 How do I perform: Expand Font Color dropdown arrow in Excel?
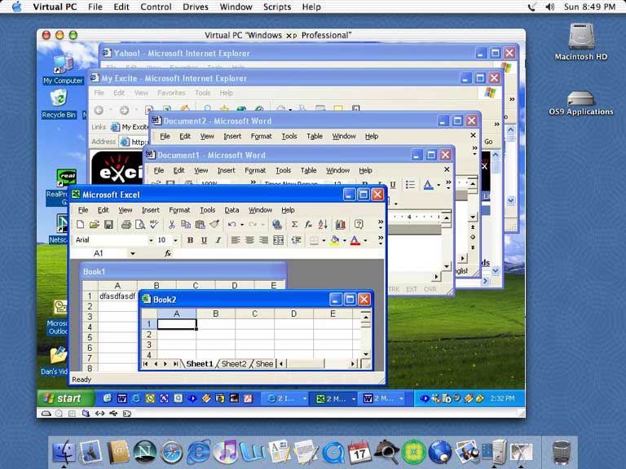pyautogui.click(x=365, y=240)
